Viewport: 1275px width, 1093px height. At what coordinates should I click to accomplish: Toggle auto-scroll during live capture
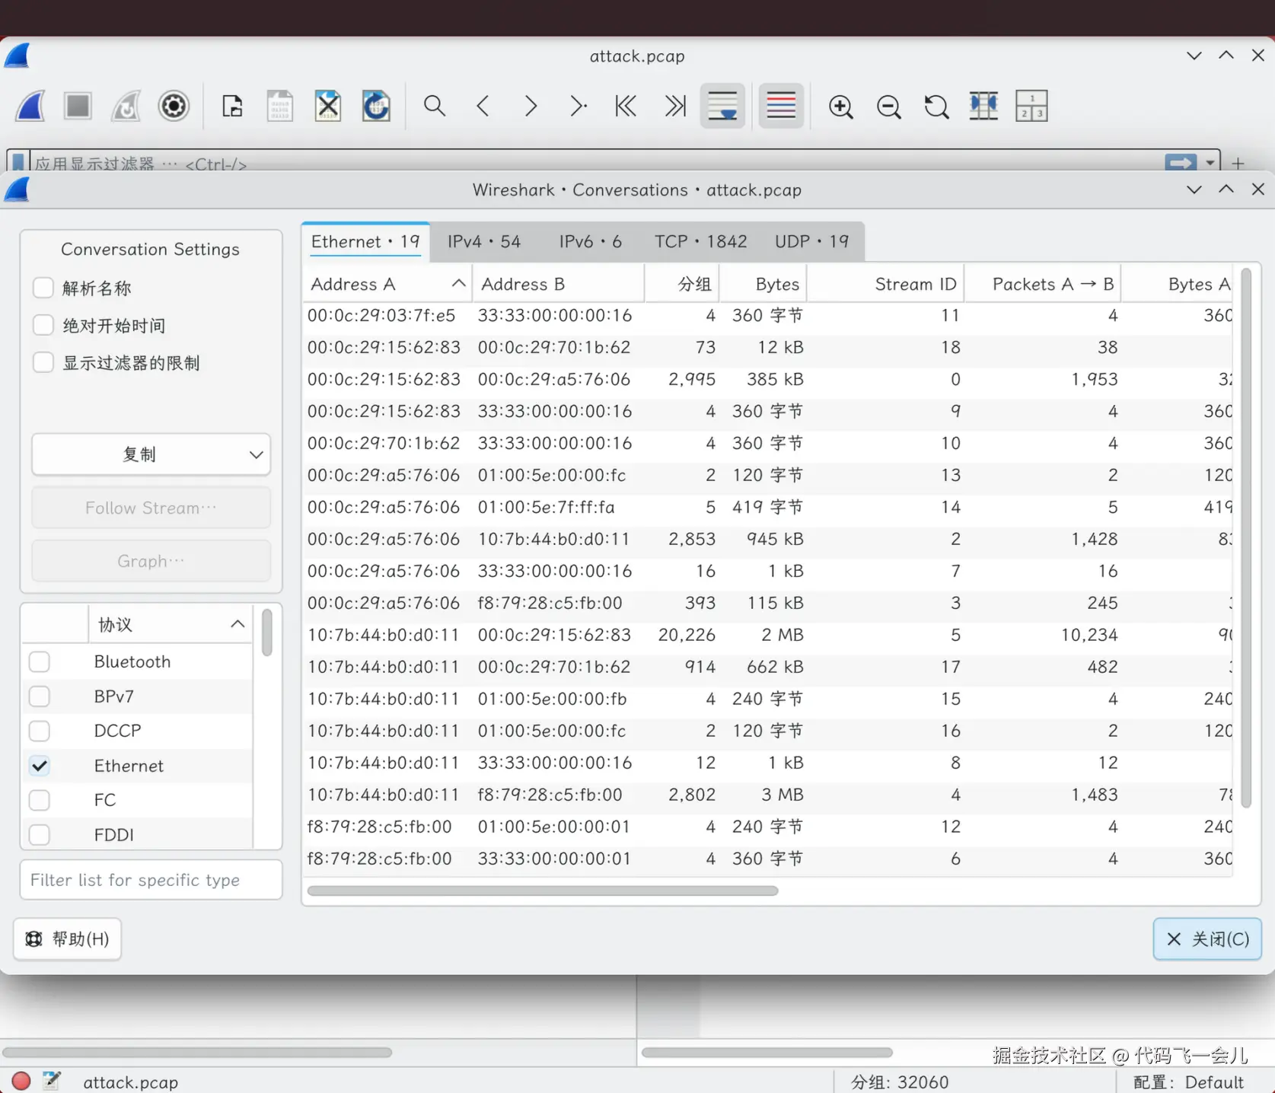(722, 106)
